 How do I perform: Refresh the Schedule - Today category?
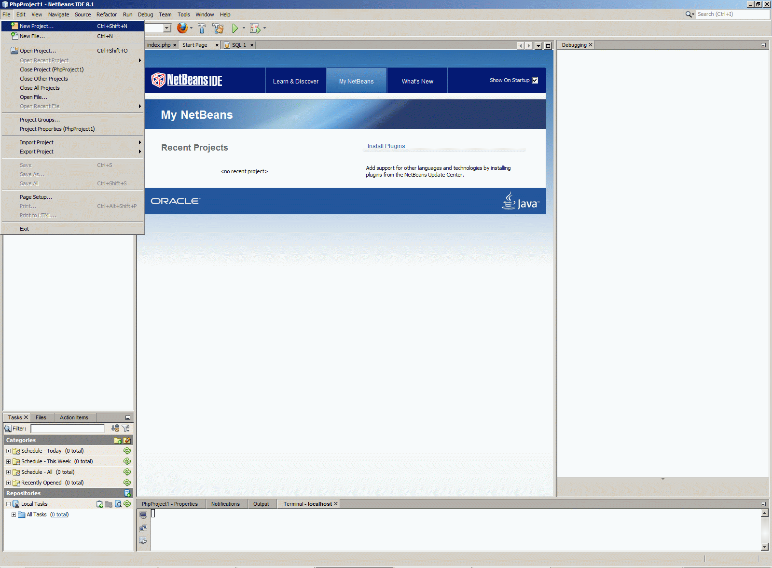(x=127, y=451)
